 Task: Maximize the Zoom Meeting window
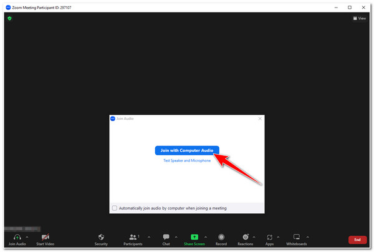[x=350, y=7]
